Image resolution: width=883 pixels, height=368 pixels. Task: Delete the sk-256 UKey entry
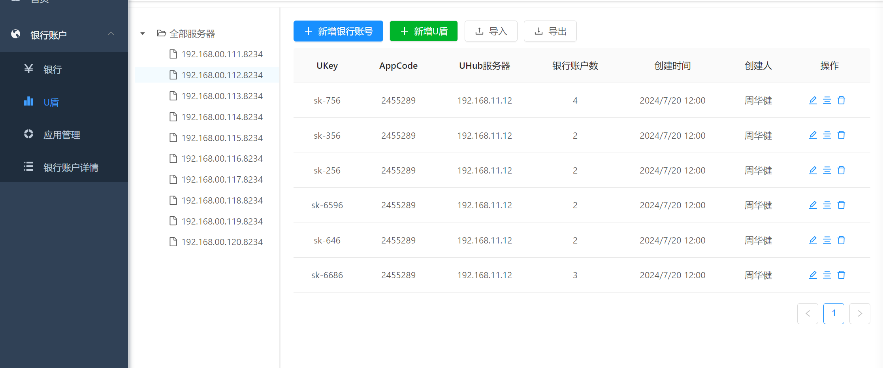pyautogui.click(x=842, y=170)
